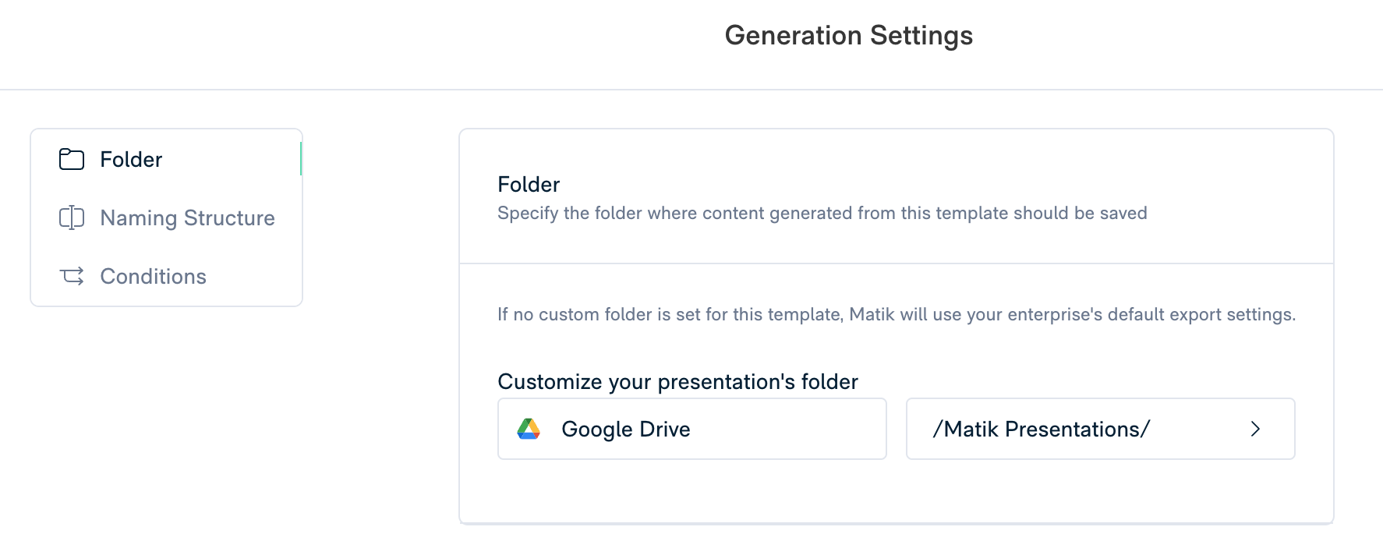Click the enterprise default export settings note

pos(896,315)
